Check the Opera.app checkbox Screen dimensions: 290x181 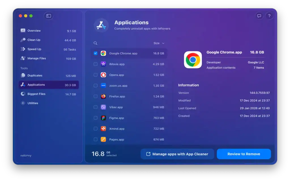click(95, 75)
